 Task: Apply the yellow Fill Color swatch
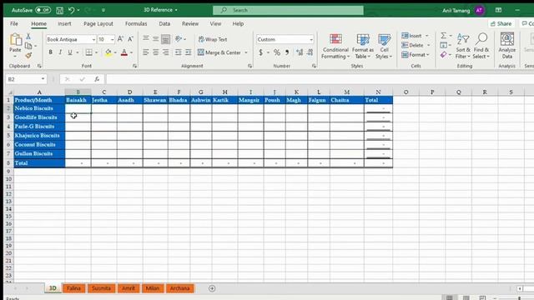click(x=108, y=52)
